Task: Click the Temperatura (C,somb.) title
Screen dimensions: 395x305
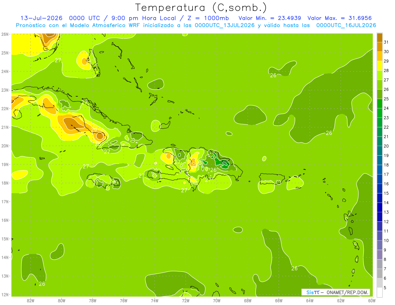Action: coord(201,7)
